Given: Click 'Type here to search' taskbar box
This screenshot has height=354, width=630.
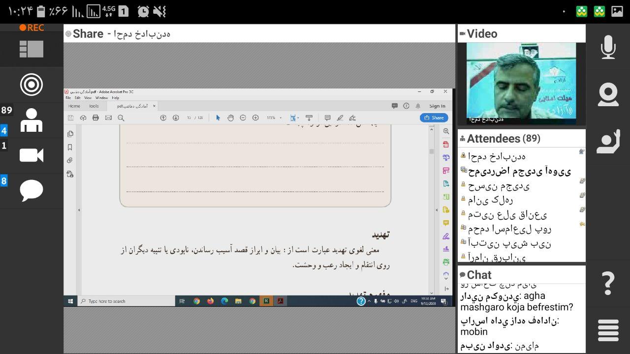Looking at the screenshot, I should pos(126,301).
